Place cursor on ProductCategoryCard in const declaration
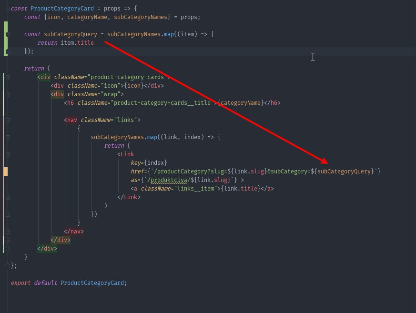416x313 pixels. pyautogui.click(x=62, y=9)
